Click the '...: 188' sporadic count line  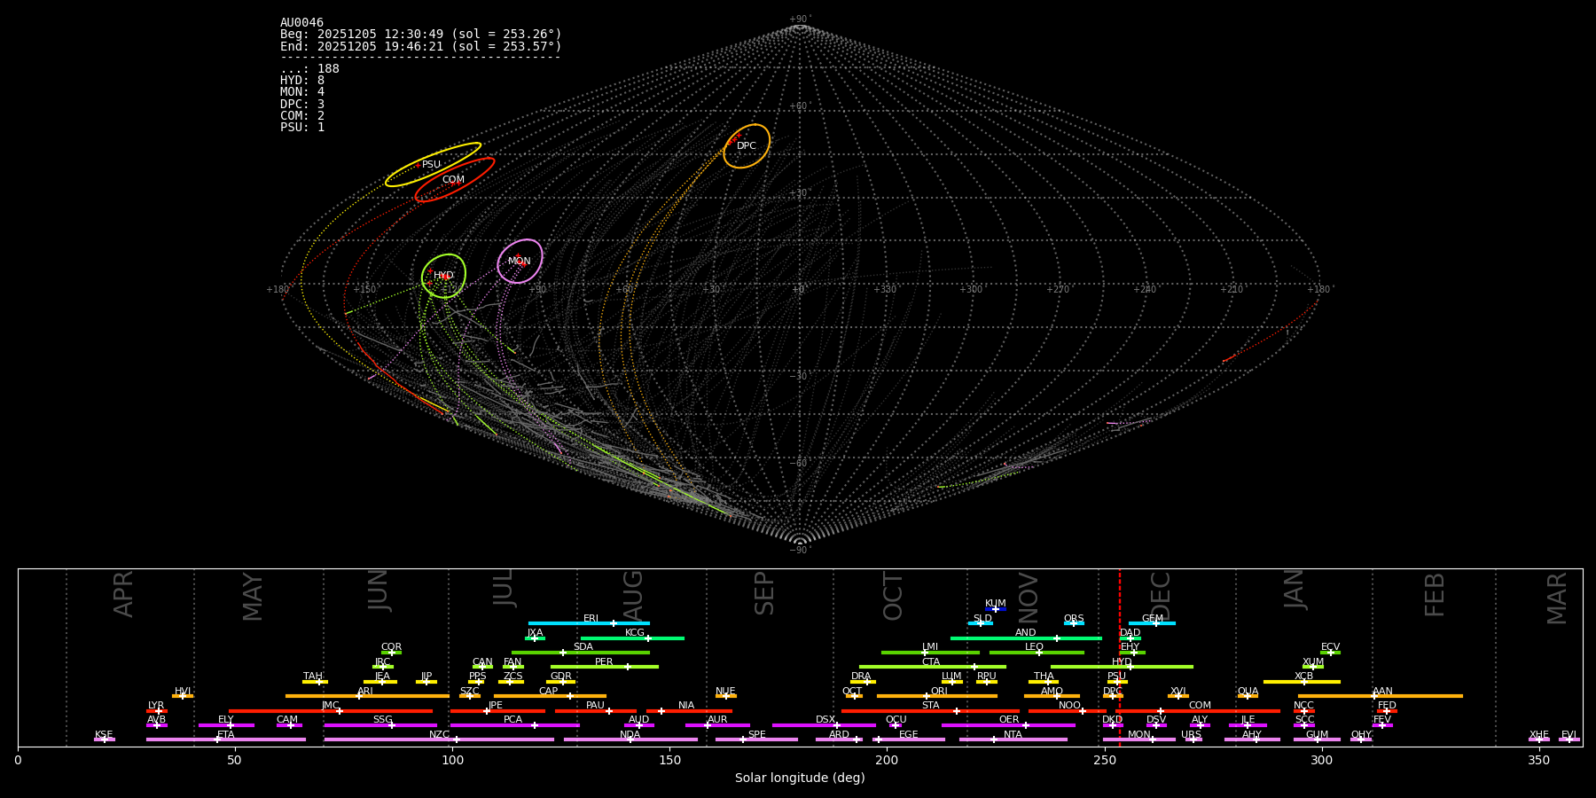click(x=309, y=69)
